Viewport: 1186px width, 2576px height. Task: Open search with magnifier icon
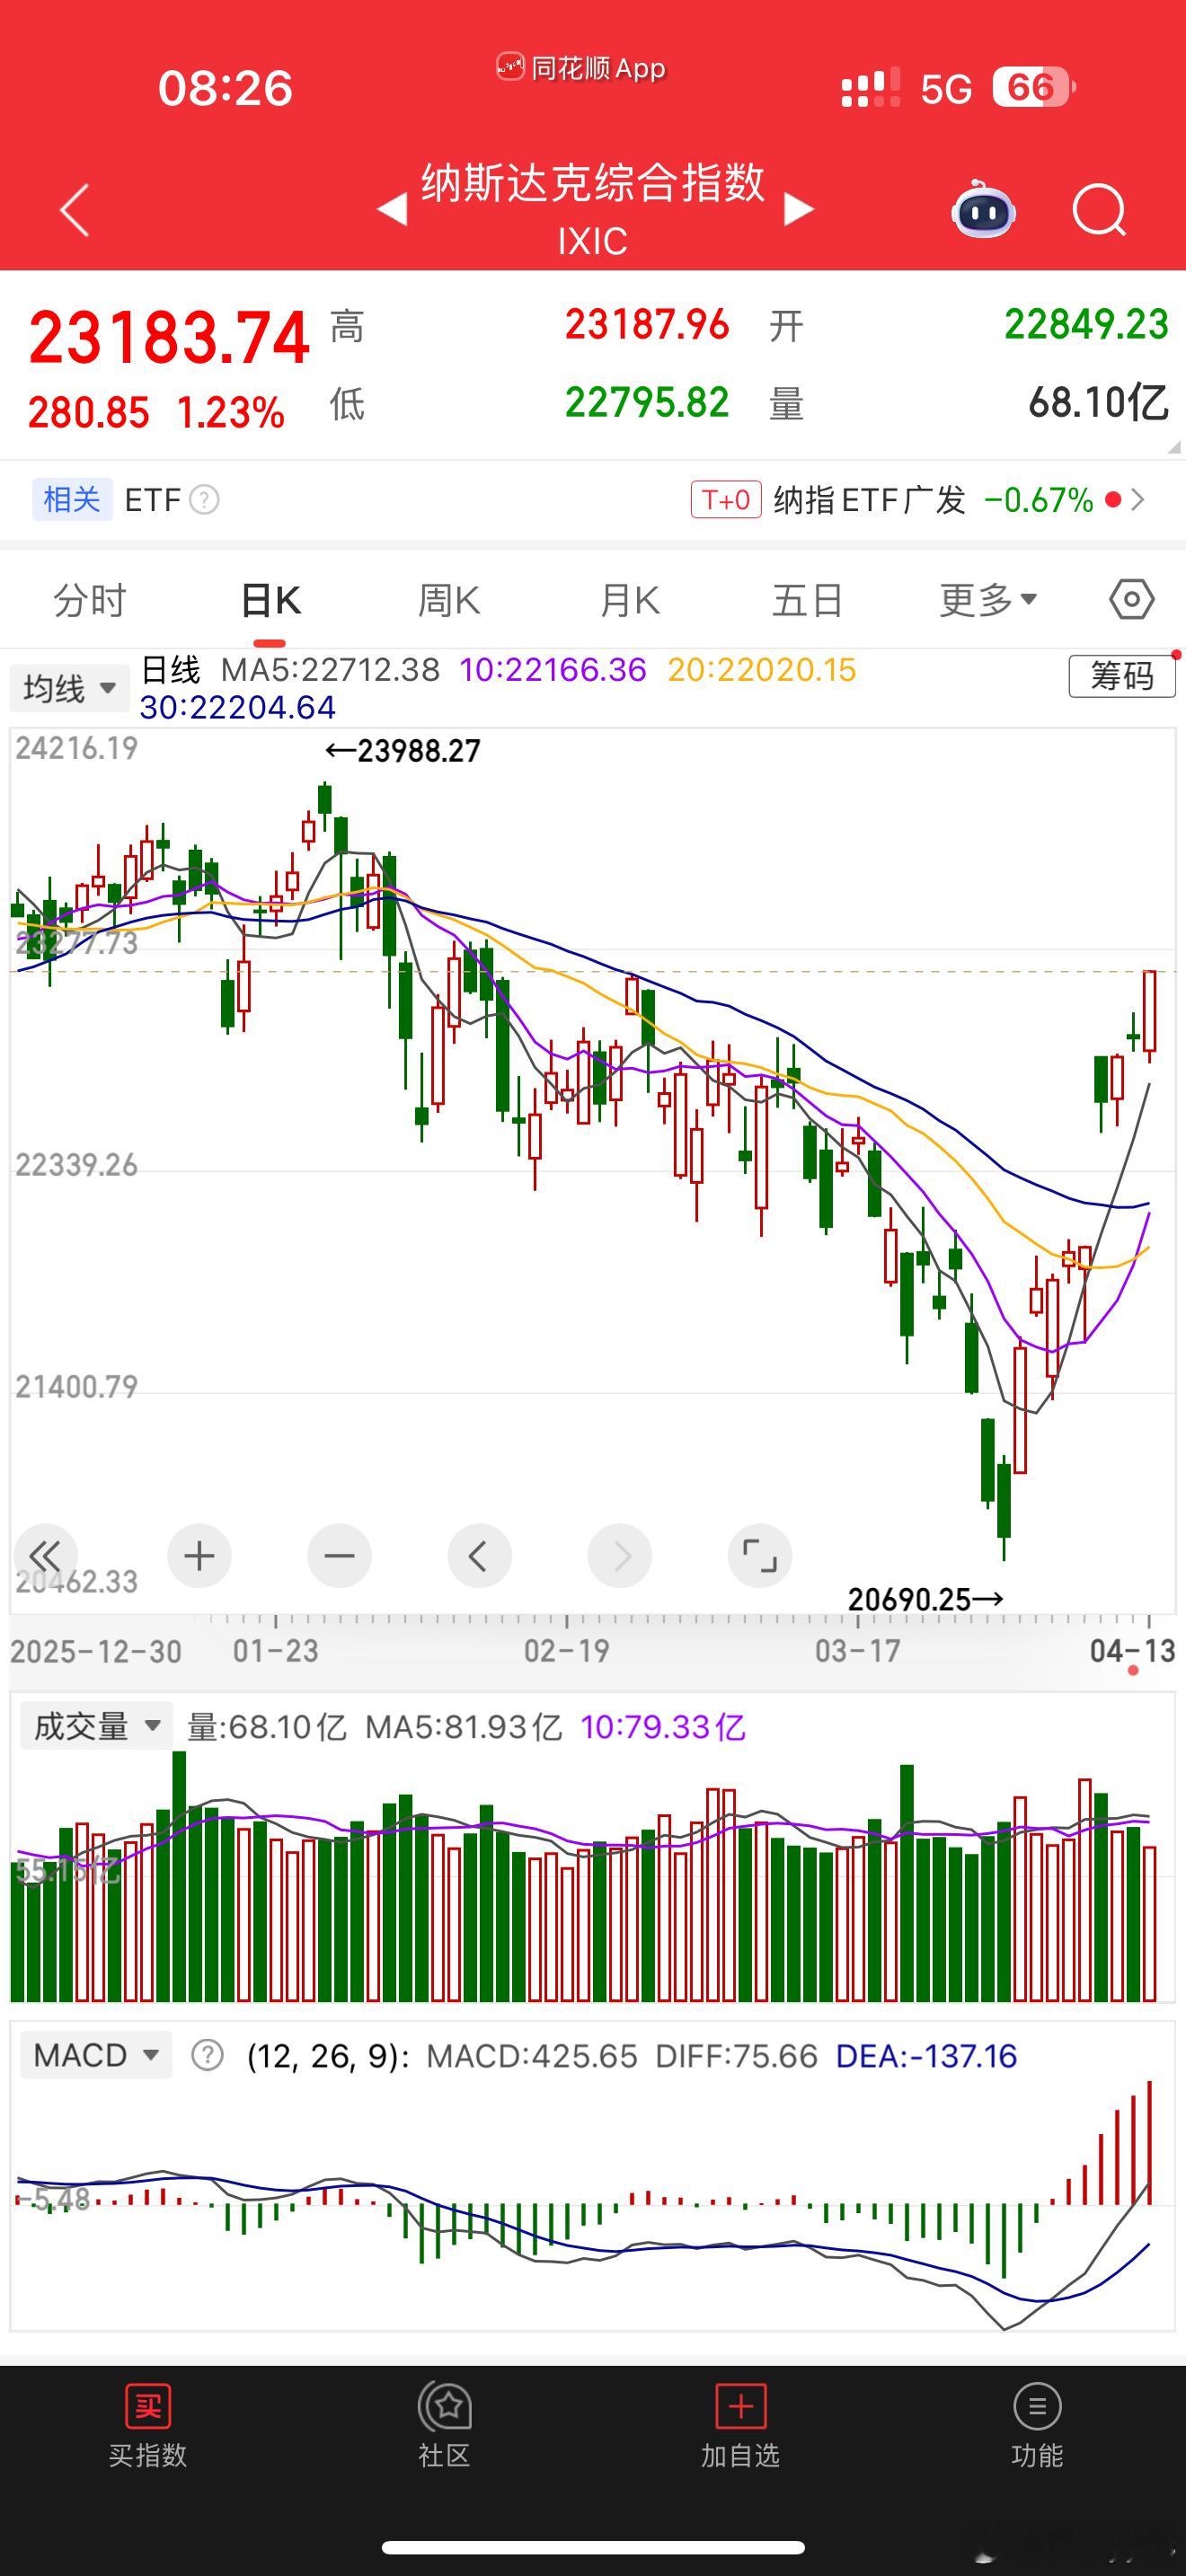tap(1099, 210)
